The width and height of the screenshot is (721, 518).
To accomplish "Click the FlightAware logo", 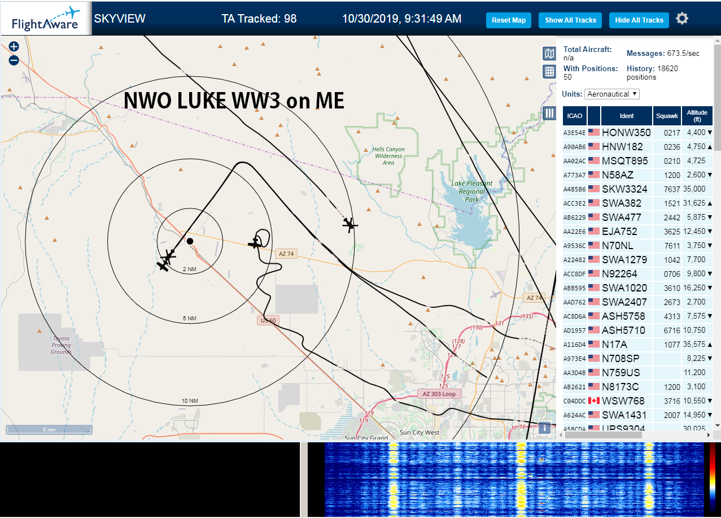I will (x=46, y=19).
